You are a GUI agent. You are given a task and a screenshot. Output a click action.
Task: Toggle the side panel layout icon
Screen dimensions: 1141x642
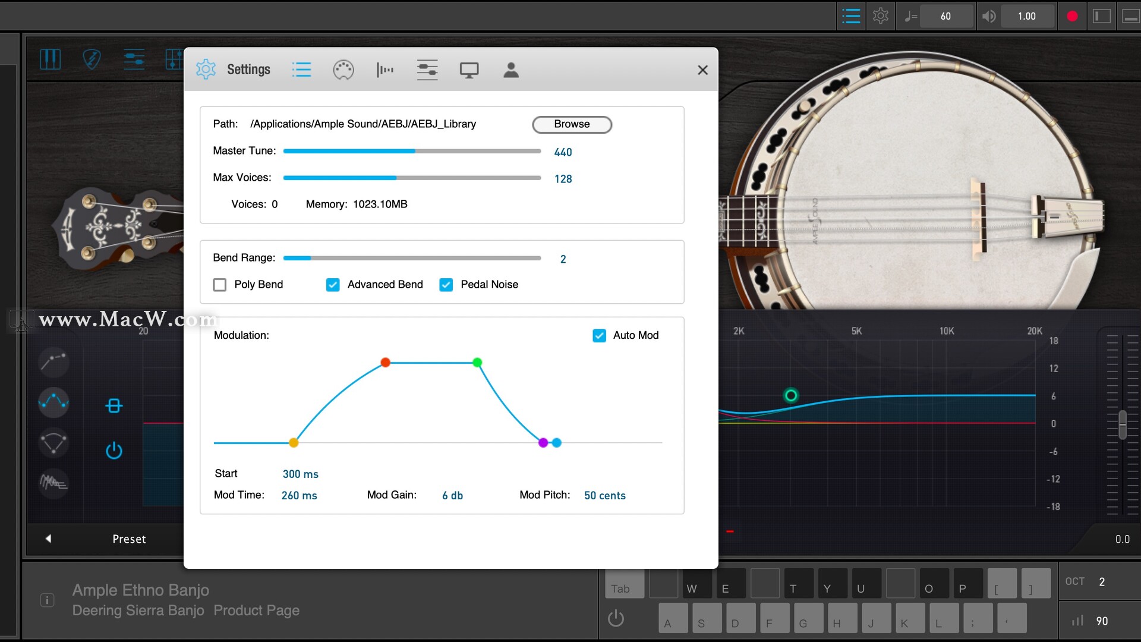click(1102, 17)
